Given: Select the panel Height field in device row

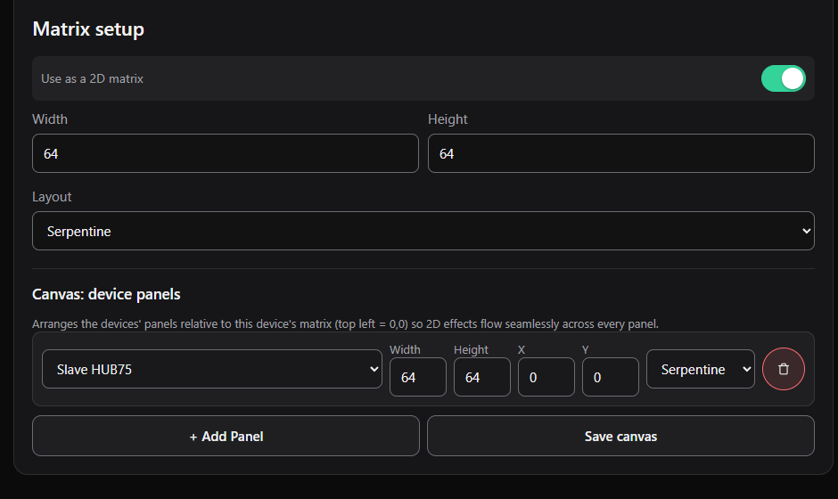Looking at the screenshot, I should click(x=482, y=377).
